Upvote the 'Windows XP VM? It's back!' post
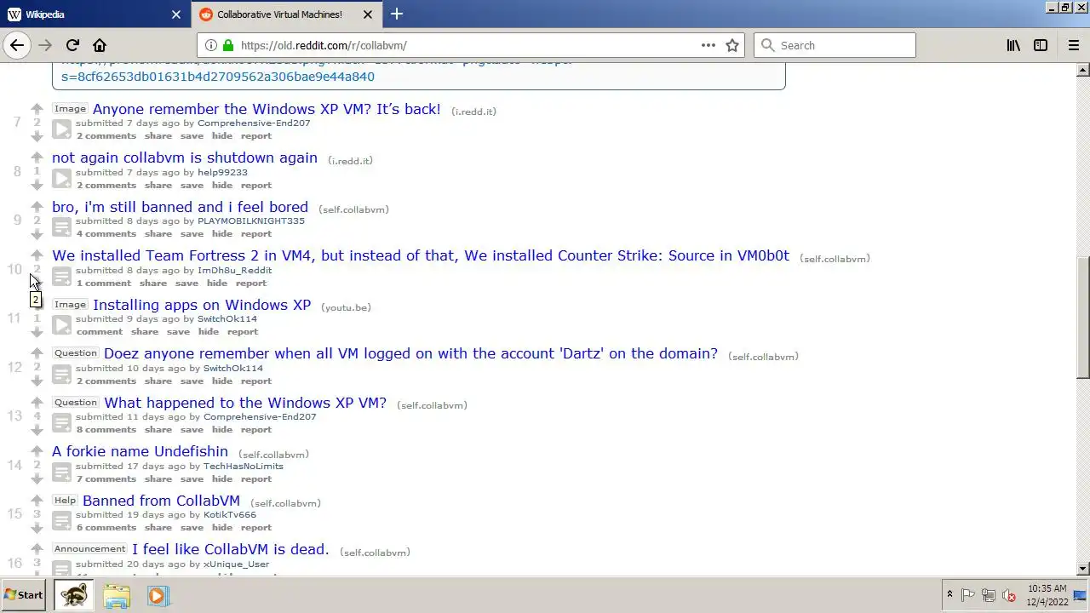 (37, 109)
